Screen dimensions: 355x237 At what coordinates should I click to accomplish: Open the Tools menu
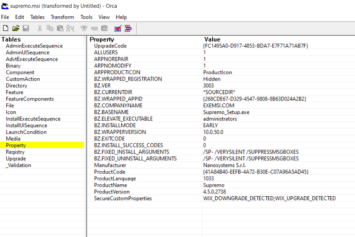pyautogui.click(x=86, y=17)
